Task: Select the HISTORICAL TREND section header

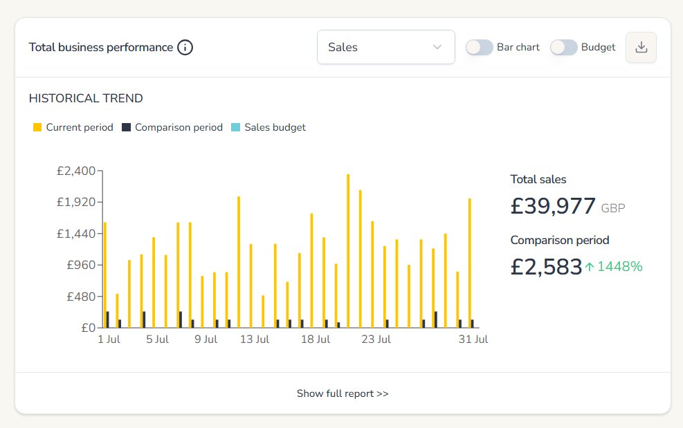Action: coord(85,98)
